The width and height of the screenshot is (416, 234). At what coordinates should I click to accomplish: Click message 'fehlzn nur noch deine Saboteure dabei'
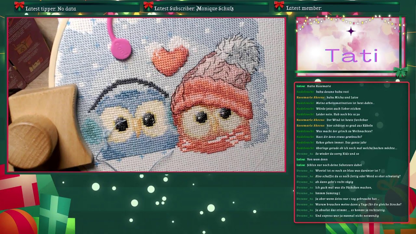[x=334, y=165]
